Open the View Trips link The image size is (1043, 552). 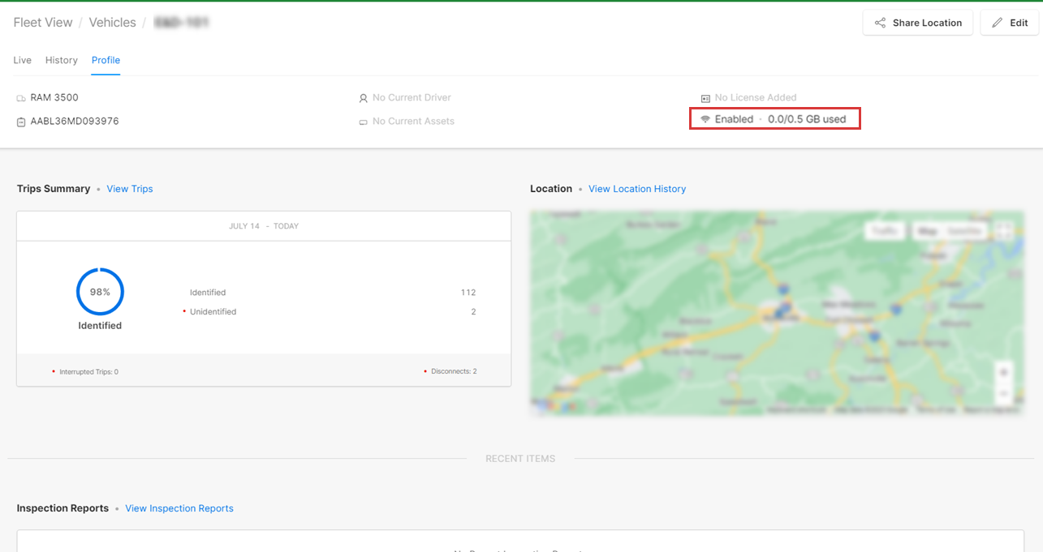click(x=130, y=189)
